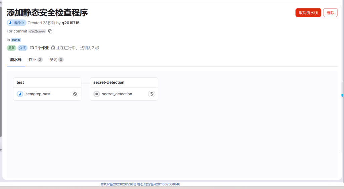This screenshot has width=344, height=189.
Task: Open the main branch link
Action: (16, 40)
